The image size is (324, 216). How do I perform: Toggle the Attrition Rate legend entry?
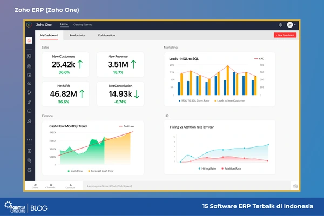point(231,168)
